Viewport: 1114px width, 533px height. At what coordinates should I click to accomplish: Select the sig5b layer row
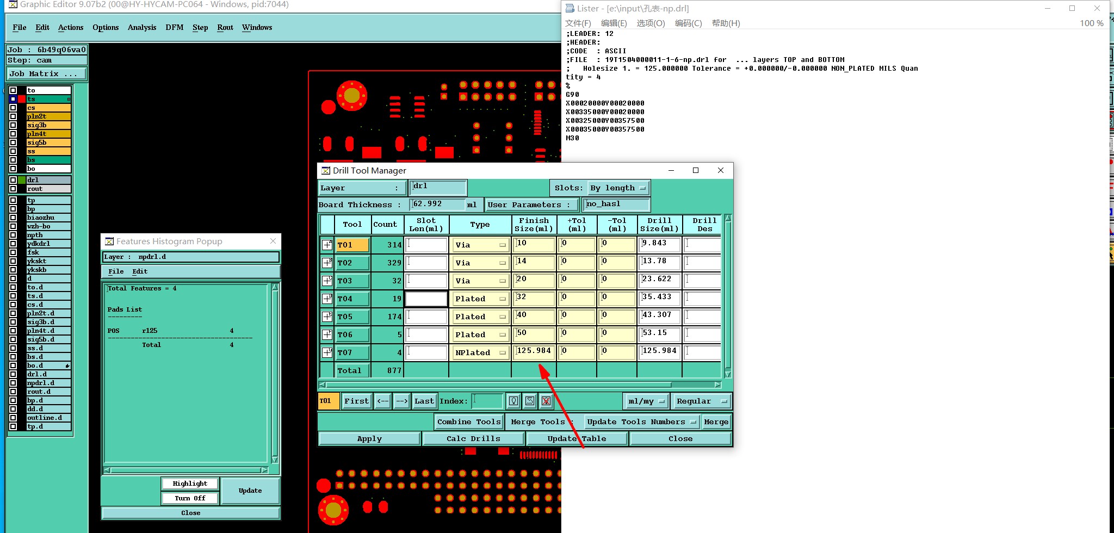pyautogui.click(x=48, y=142)
